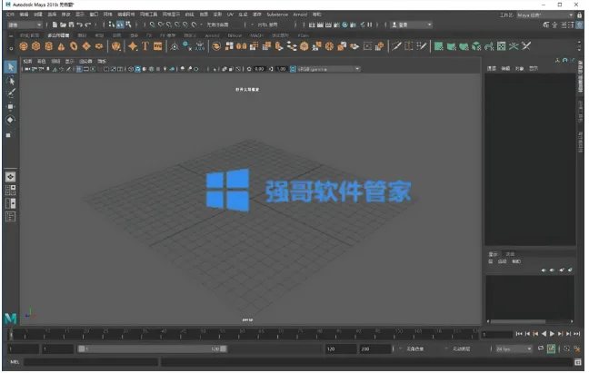589x373 pixels.
Task: Click the first viewport panel menu
Action: (x=28, y=61)
